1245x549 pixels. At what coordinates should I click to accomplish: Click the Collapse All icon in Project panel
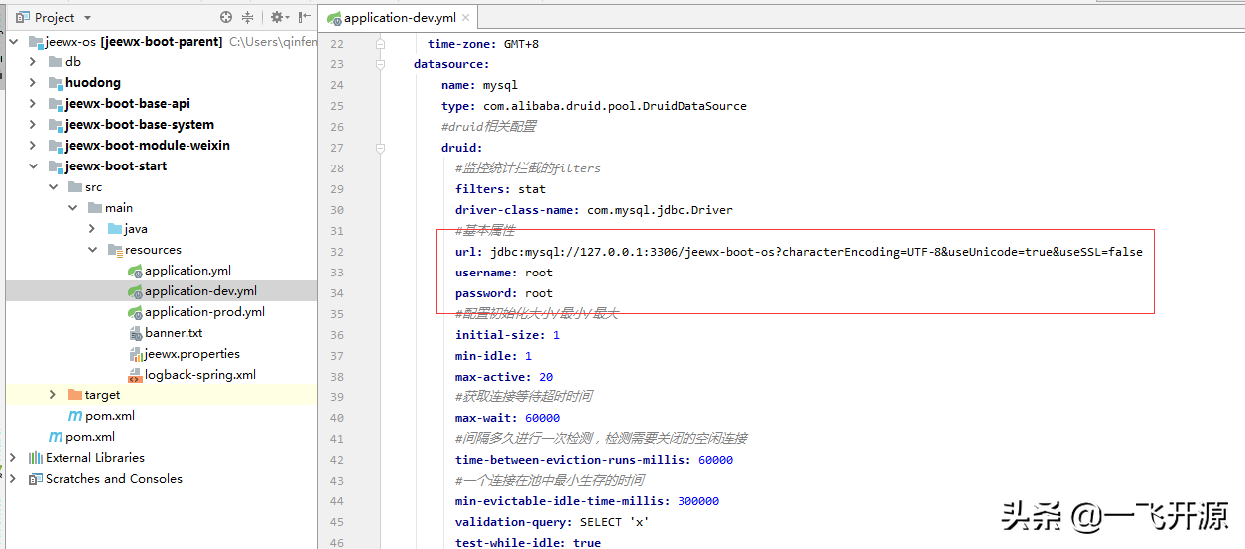pyautogui.click(x=248, y=18)
